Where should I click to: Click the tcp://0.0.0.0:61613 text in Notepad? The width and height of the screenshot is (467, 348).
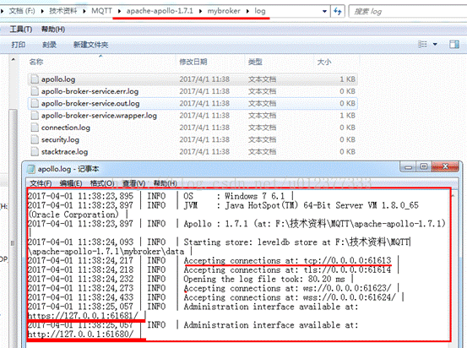(x=347, y=260)
